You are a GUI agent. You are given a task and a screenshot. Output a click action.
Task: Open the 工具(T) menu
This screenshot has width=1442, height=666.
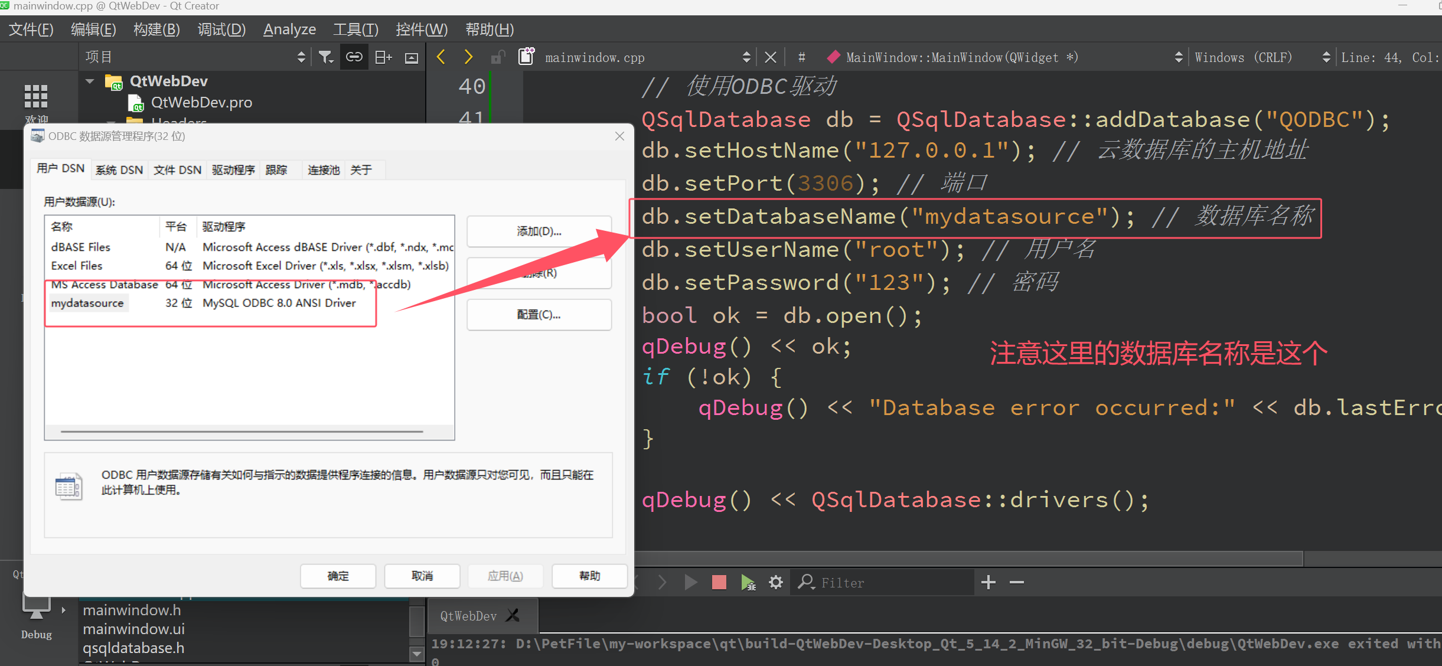tap(355, 29)
